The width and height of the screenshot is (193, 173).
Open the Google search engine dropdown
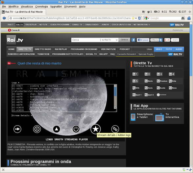[x=147, y=18]
